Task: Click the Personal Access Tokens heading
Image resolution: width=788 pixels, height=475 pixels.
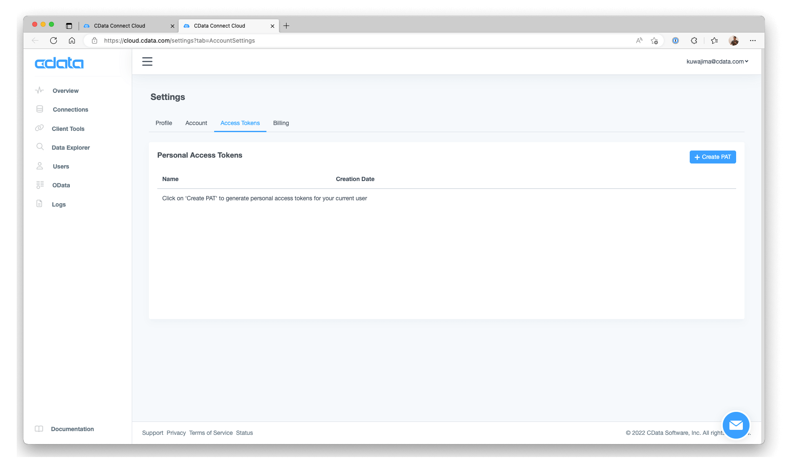Action: pyautogui.click(x=200, y=155)
